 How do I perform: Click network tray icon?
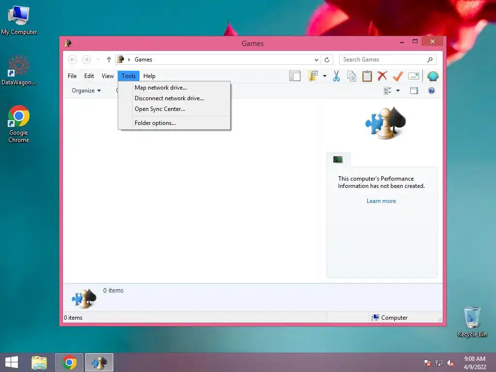tap(439, 363)
